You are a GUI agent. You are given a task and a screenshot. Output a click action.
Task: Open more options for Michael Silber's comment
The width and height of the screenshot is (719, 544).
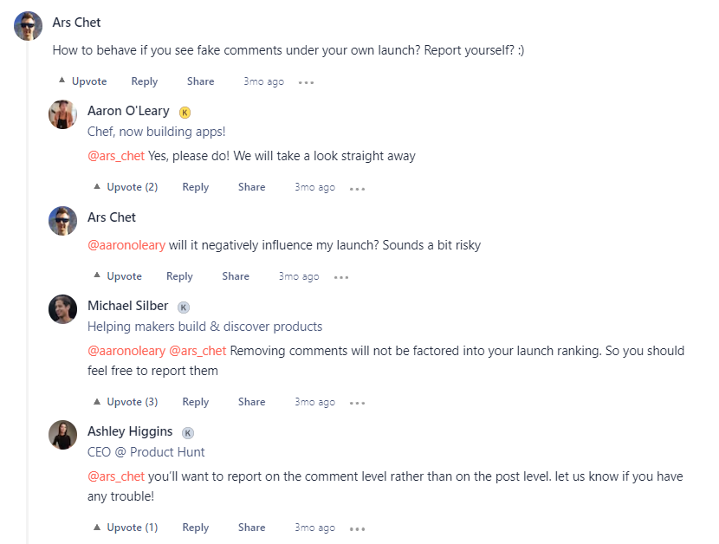[357, 401]
